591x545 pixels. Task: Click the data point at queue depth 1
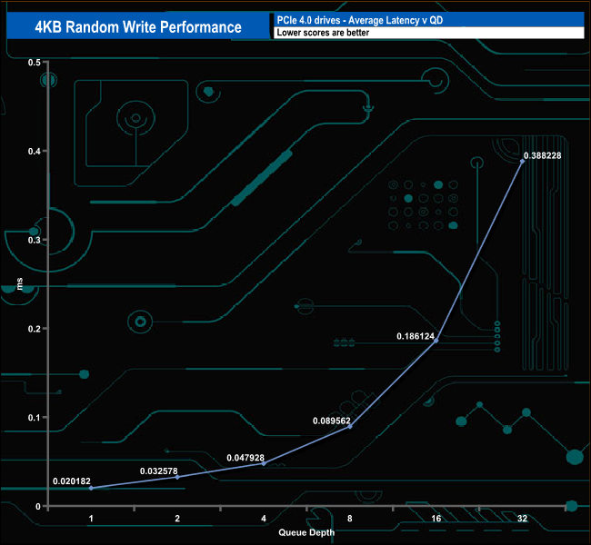pos(91,488)
